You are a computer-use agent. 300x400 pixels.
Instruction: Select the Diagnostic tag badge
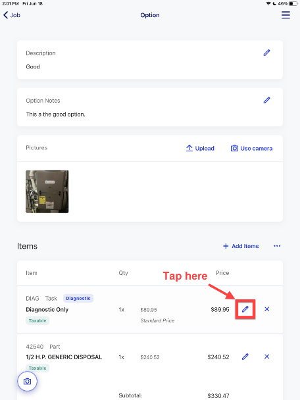pyautogui.click(x=78, y=298)
